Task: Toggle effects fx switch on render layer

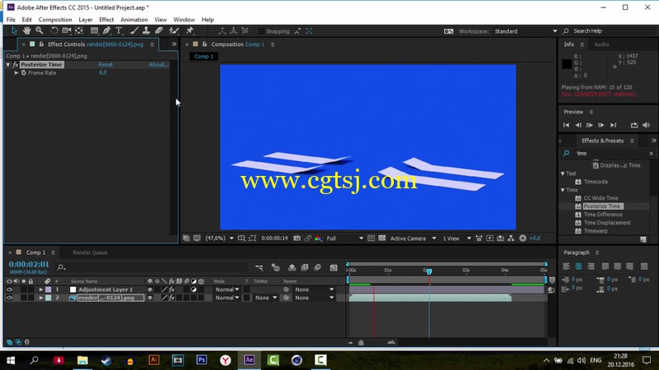Action: coord(171,298)
